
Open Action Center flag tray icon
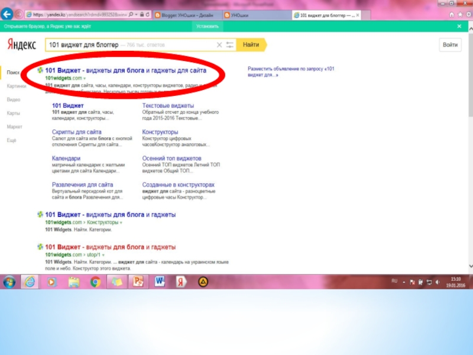[x=412, y=282]
